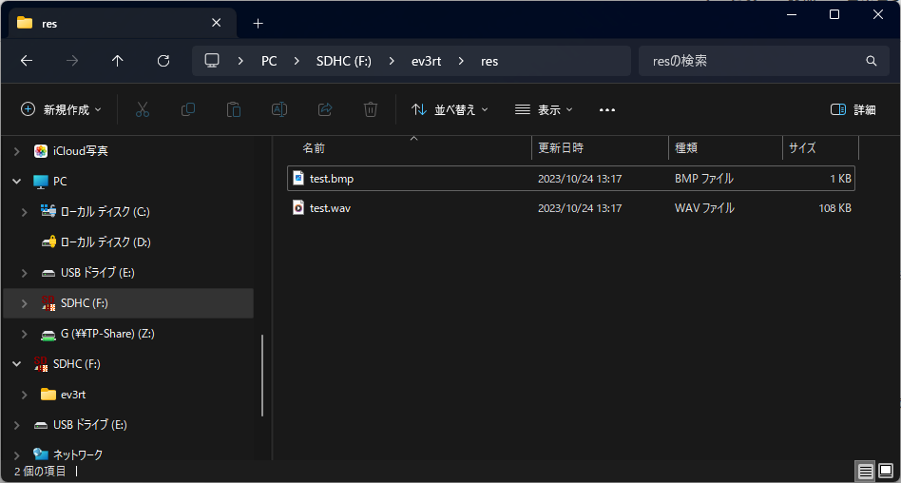The height and width of the screenshot is (483, 901).
Task: Click the Delete trash can icon
Action: click(x=371, y=109)
